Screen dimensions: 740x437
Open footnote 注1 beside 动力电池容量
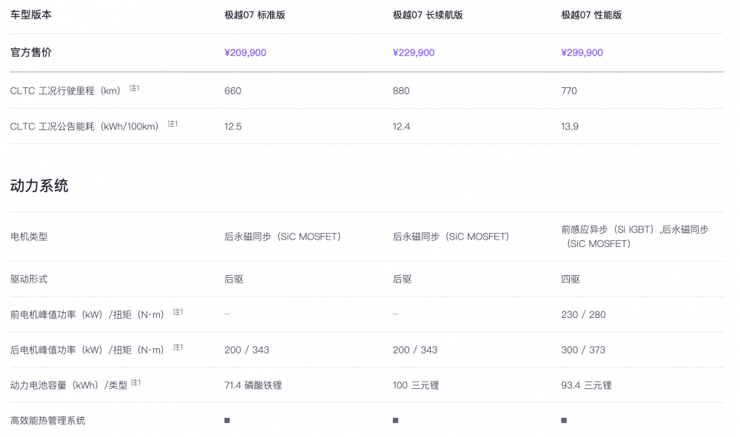pos(136,383)
